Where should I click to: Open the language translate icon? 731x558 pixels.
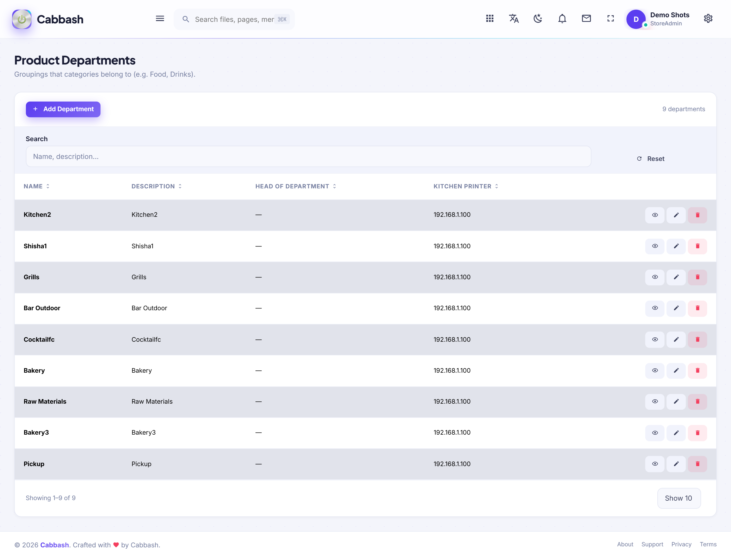[x=514, y=19]
